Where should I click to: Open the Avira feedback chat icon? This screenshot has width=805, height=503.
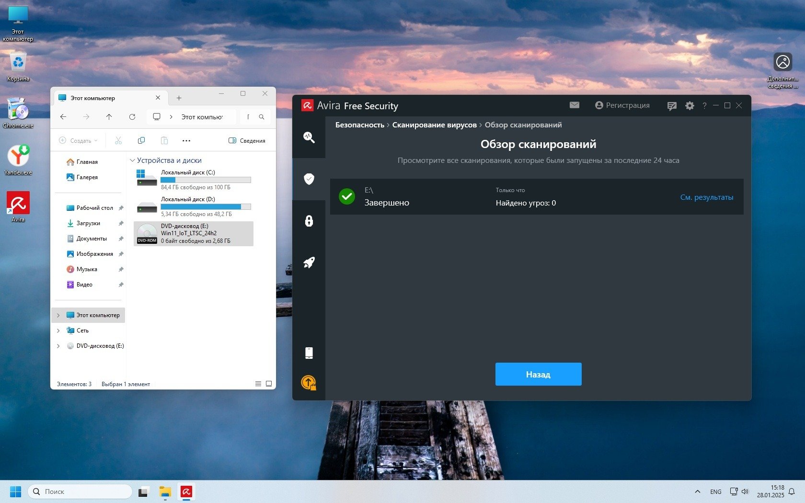click(672, 106)
